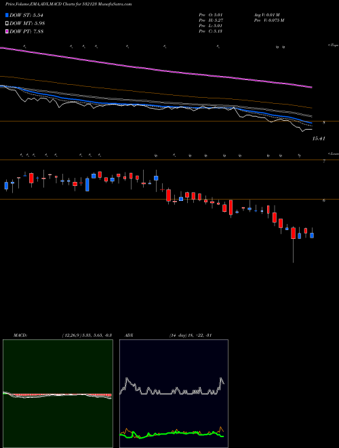Select the 'DOW MT: 5.98' legend label
Screen dimensions: 339x448
[x=27, y=24]
